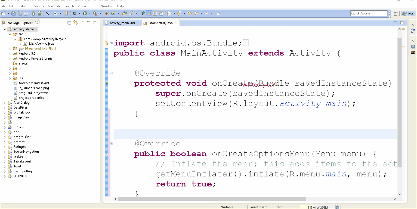Collapse All items in Package Explorer
417x209 pixels.
69,23
